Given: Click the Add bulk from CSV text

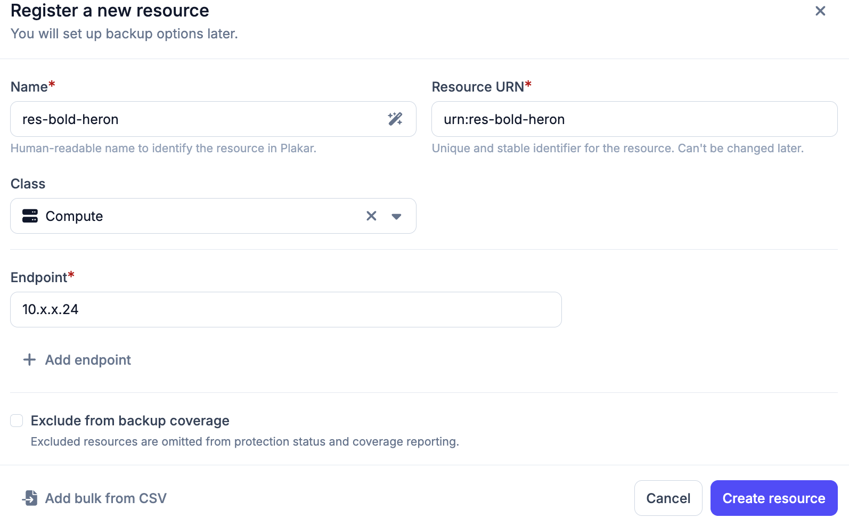Looking at the screenshot, I should (x=106, y=498).
